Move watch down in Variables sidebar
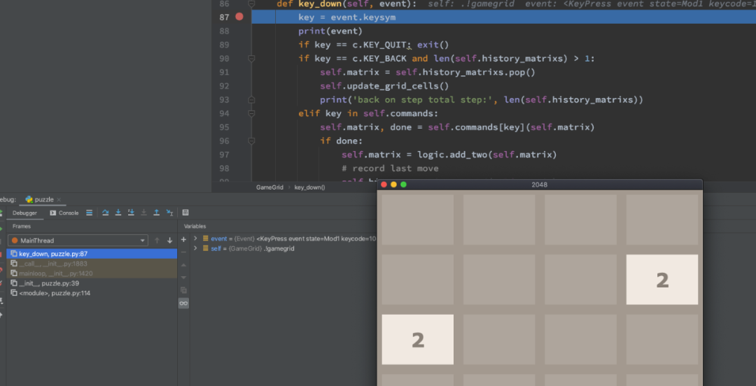Screen dimensions: 756x386 [x=183, y=278]
